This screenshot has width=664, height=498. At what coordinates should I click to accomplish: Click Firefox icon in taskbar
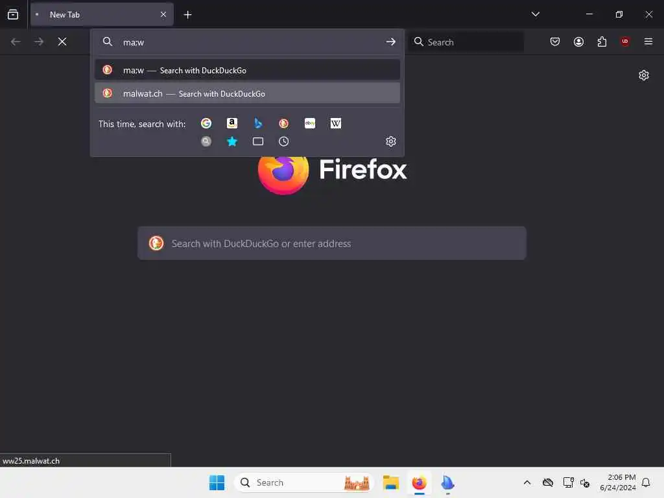(x=420, y=482)
